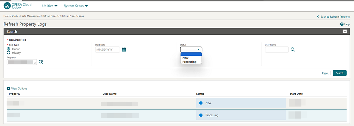Open Utilities in the breadcrumb trail
Screen dimensions: 354x126
click(16, 16)
